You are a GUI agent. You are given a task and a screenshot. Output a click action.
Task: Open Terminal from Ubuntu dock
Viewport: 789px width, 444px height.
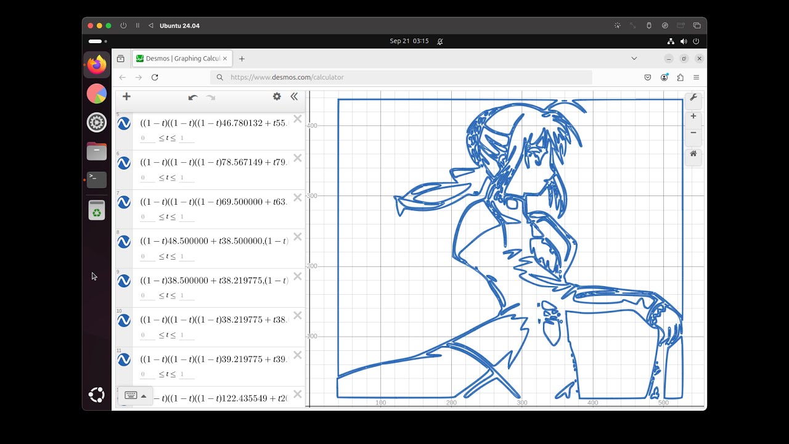pos(97,180)
